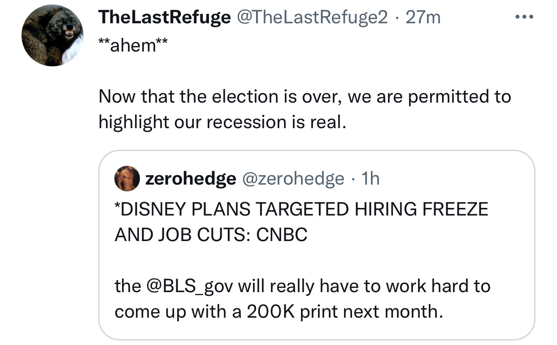Click the word CNBC in quoted tweet
Viewport: 557px width, 345px height.
282,235
